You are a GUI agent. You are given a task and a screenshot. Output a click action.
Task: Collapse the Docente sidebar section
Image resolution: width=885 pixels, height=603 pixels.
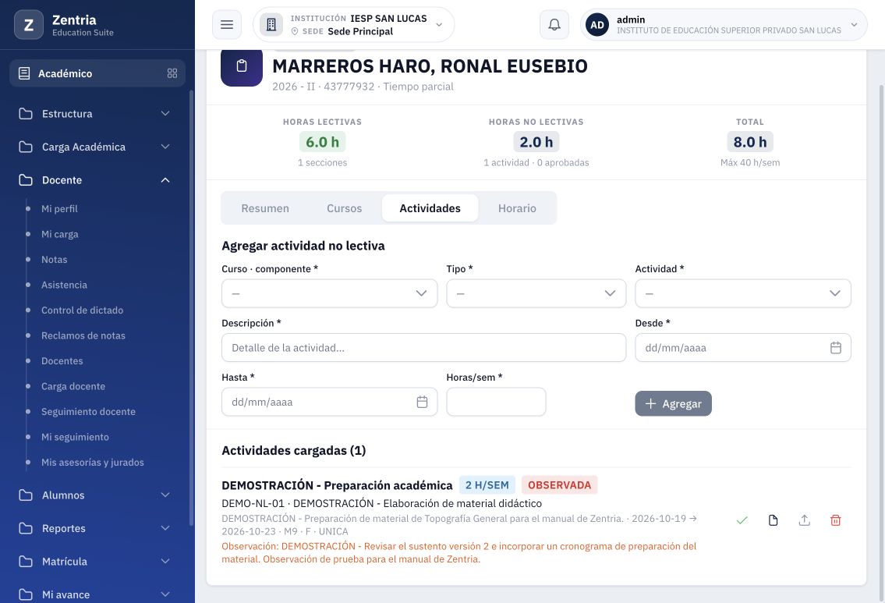97,180
